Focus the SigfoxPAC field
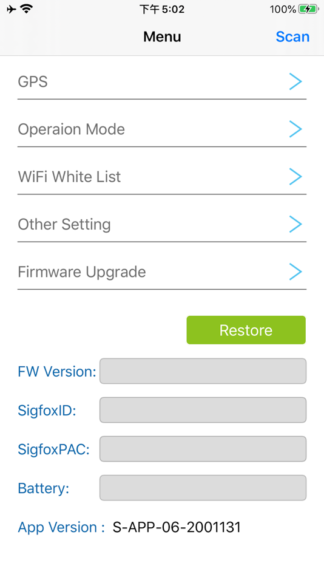The width and height of the screenshot is (324, 577). (x=203, y=449)
